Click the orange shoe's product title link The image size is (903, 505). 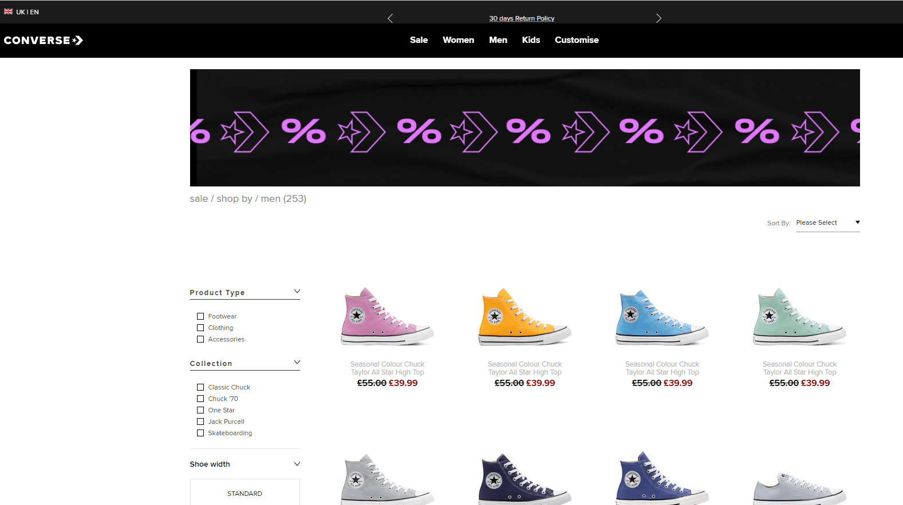click(x=525, y=368)
